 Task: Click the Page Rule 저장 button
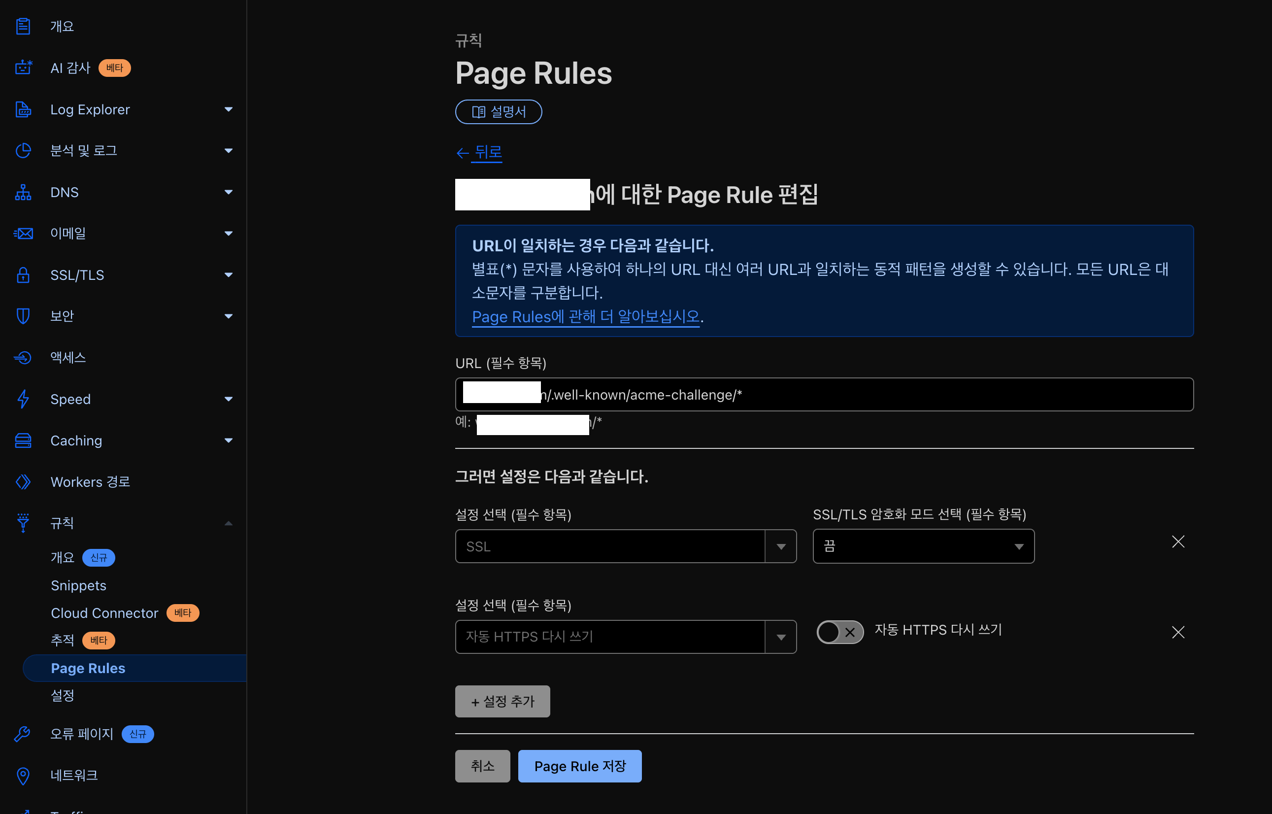click(580, 766)
